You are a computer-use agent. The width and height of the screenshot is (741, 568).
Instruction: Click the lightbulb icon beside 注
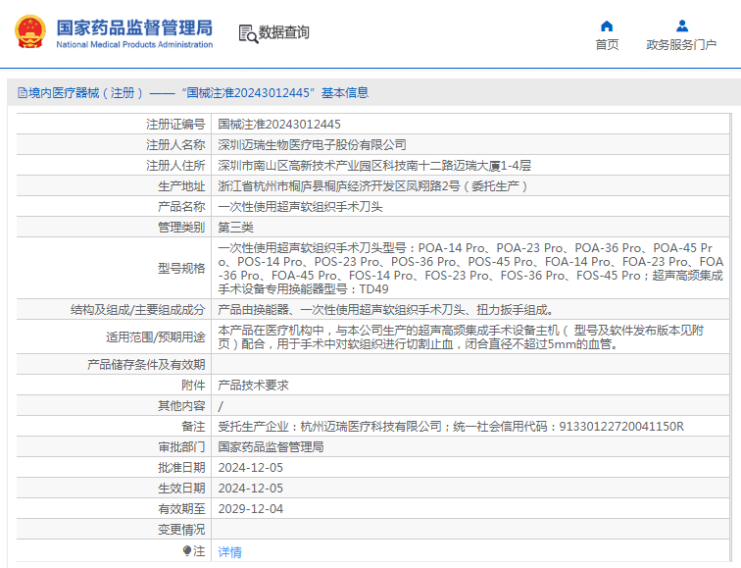(187, 551)
